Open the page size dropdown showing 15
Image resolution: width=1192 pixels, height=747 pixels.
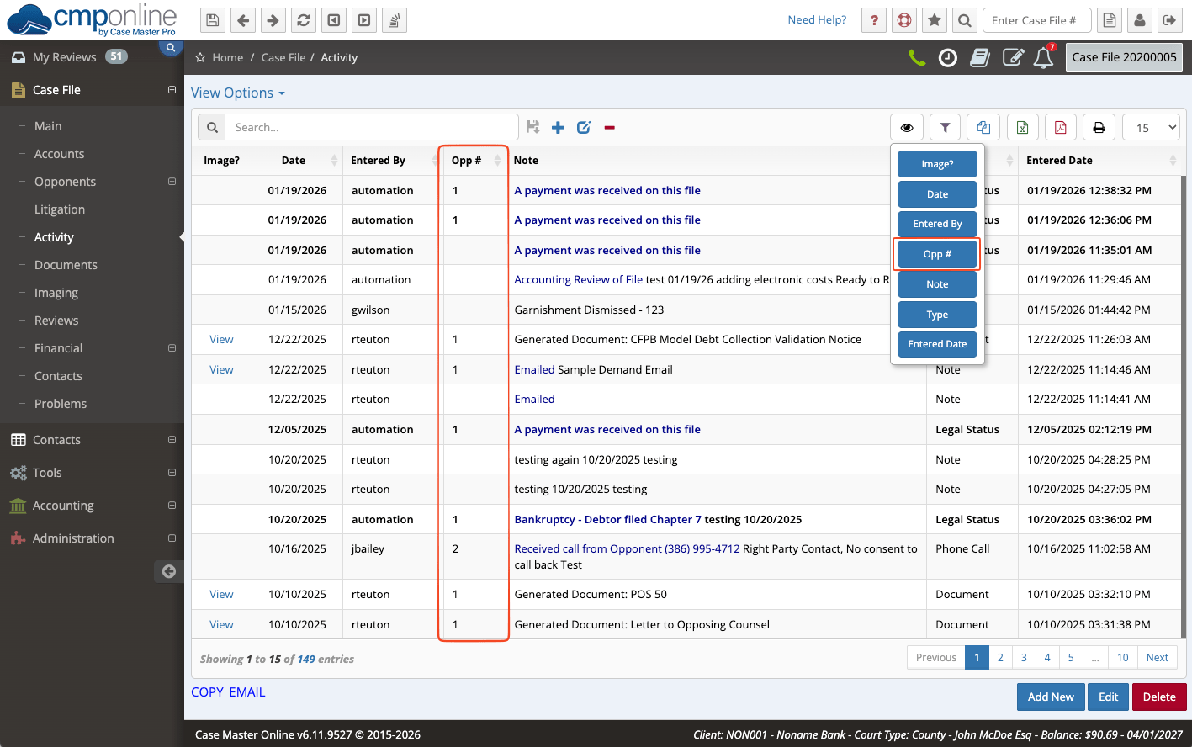pyautogui.click(x=1152, y=128)
